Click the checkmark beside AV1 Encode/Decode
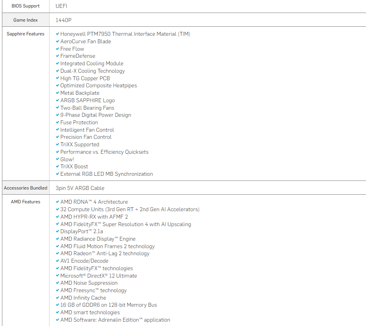Image resolution: width=366 pixels, height=326 pixels. tap(57, 261)
